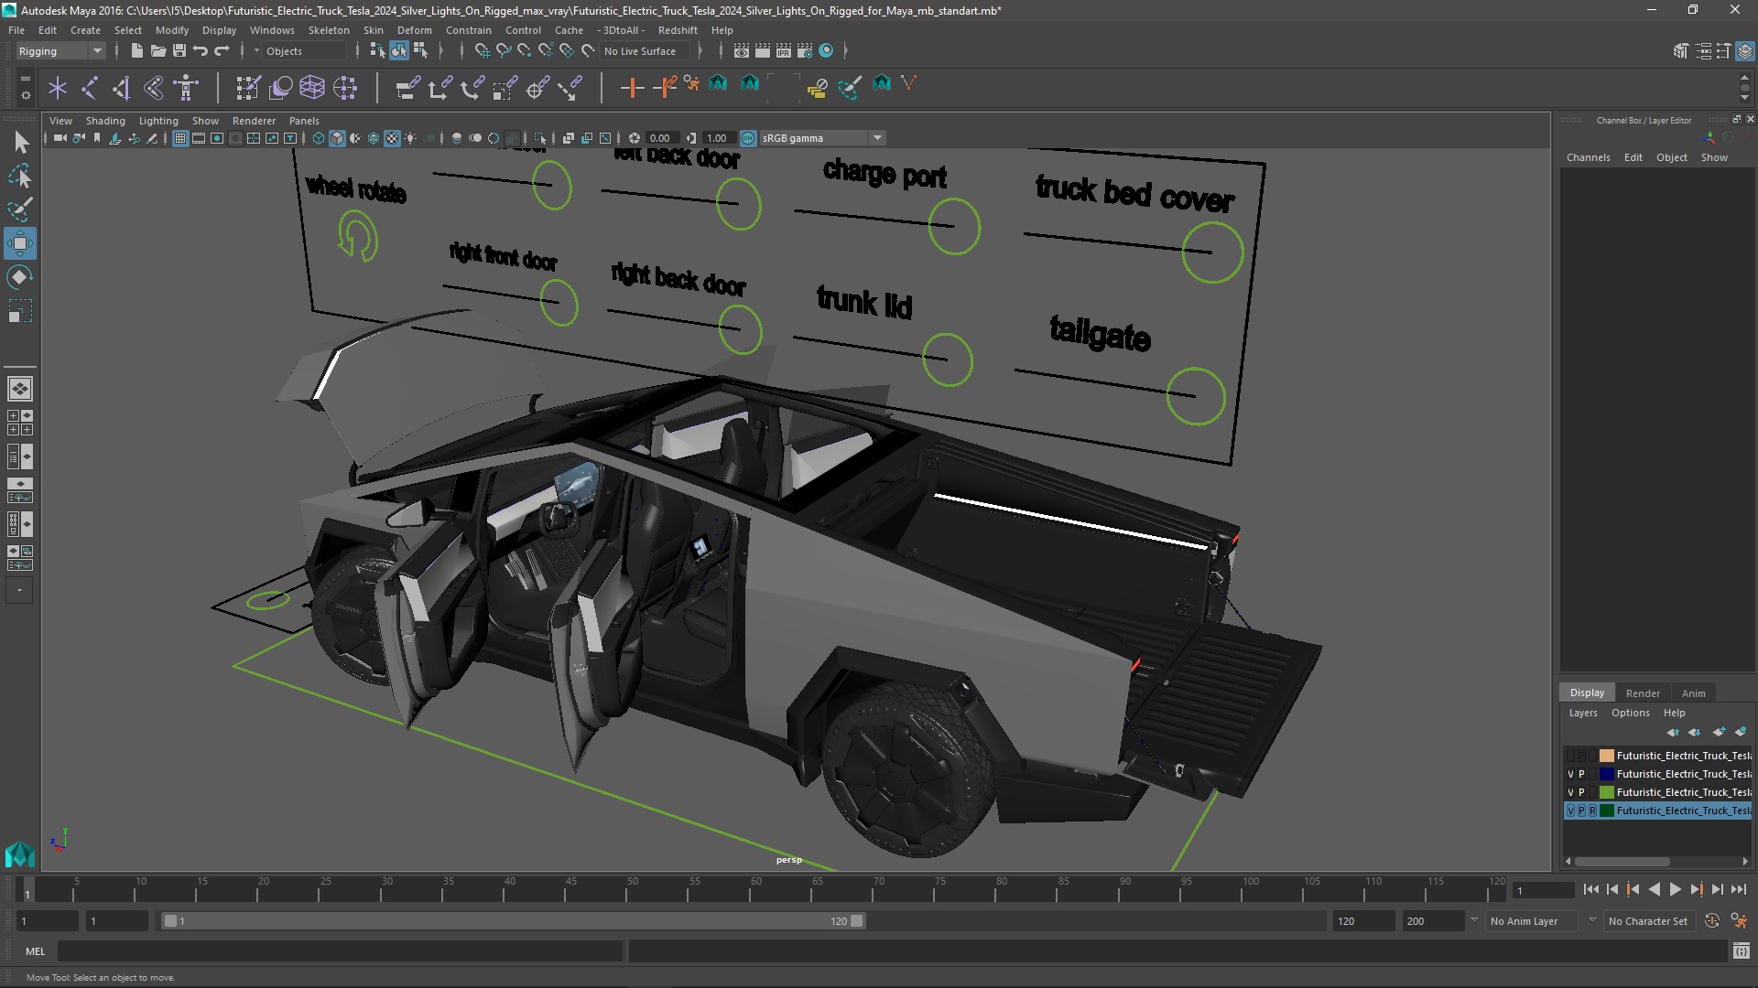The height and width of the screenshot is (988, 1758).
Task: Create a Lattice deformer
Action: click(312, 88)
